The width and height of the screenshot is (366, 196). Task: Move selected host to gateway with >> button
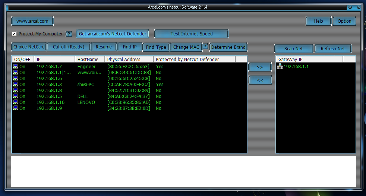point(260,67)
